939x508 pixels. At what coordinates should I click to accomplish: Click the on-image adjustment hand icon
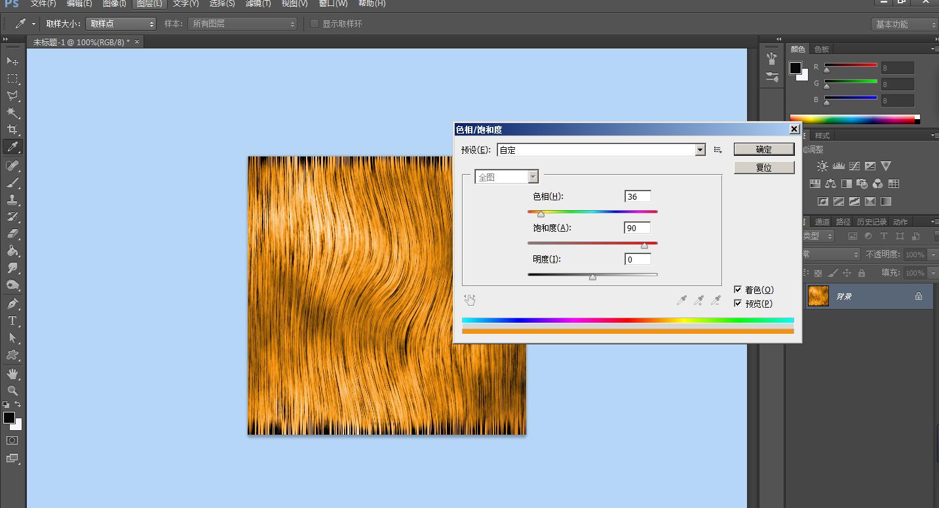pos(469,300)
